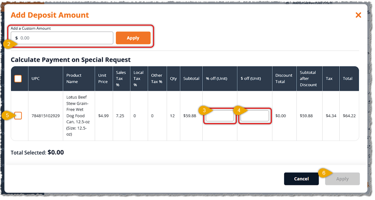This screenshot has width=375, height=200.
Task: Click the Qty column header
Action: pos(174,78)
